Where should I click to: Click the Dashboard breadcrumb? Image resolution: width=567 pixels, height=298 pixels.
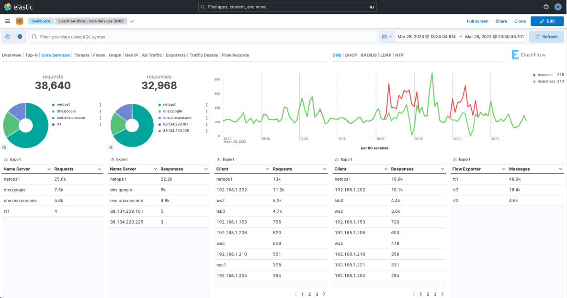[41, 21]
